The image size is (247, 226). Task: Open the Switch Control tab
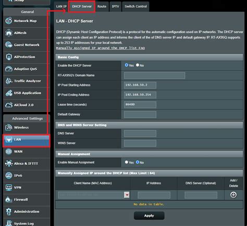(x=135, y=7)
